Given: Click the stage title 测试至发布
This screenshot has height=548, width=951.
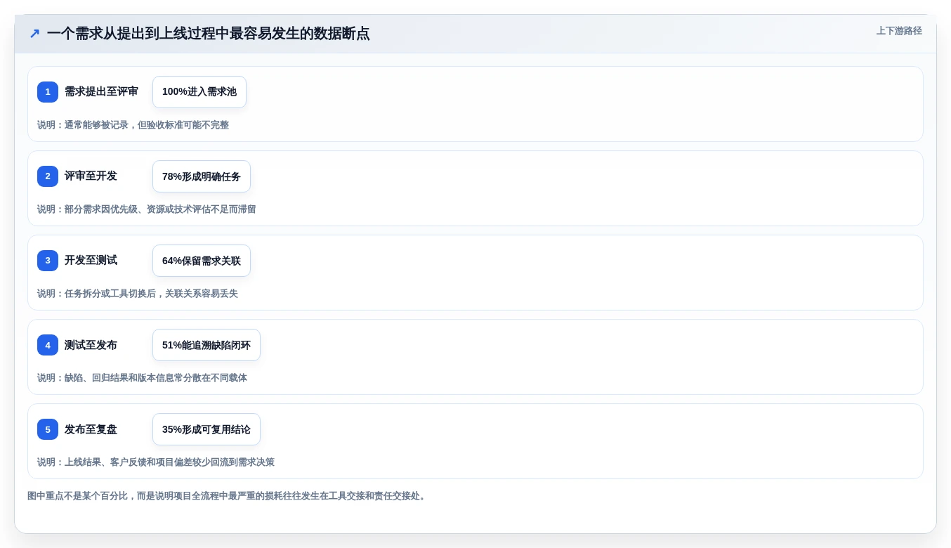Looking at the screenshot, I should point(91,344).
